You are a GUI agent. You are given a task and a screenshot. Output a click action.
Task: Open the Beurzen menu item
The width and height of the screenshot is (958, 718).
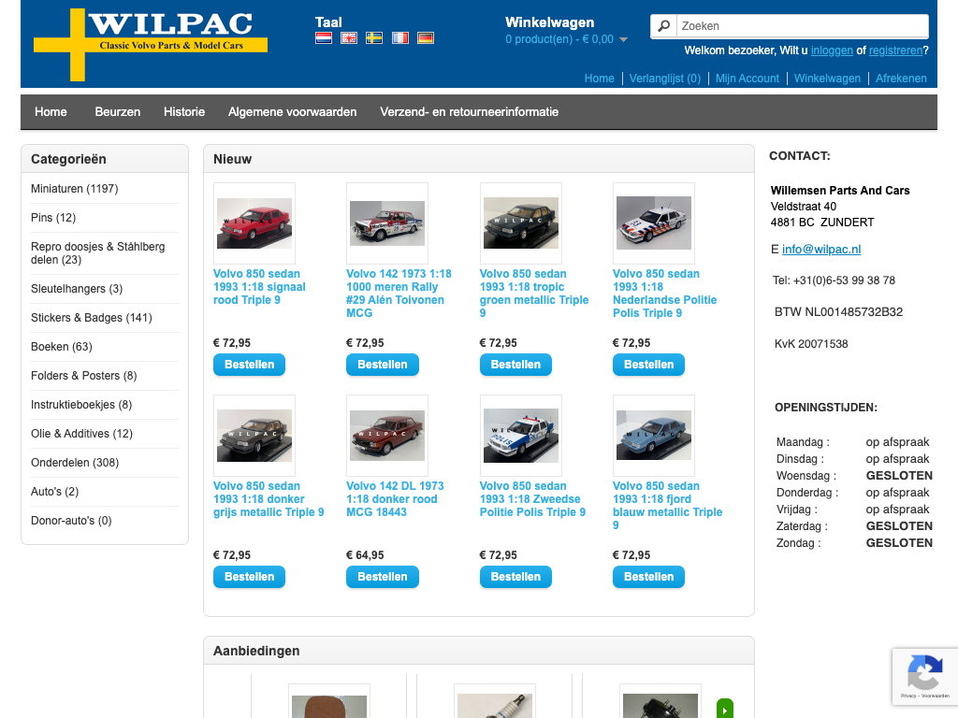(x=117, y=112)
